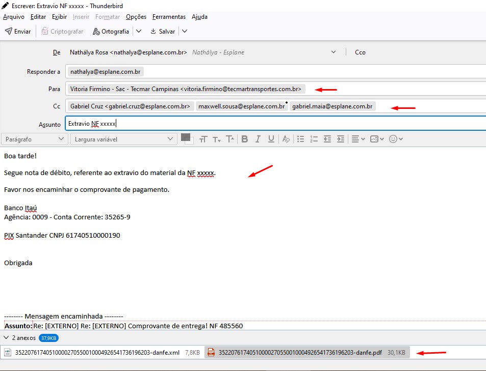
Task: Click the remove text formatting icon
Action: [286, 139]
